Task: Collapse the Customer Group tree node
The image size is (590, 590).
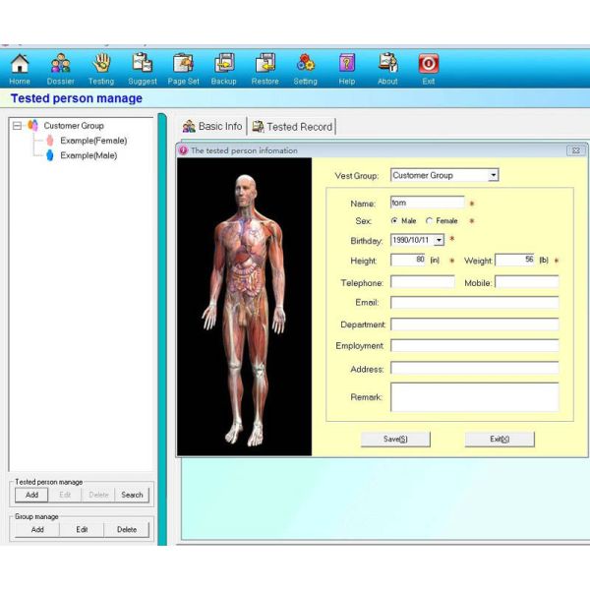Action: pyautogui.click(x=17, y=126)
